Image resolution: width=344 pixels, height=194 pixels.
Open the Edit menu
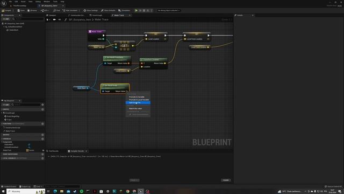16,2
